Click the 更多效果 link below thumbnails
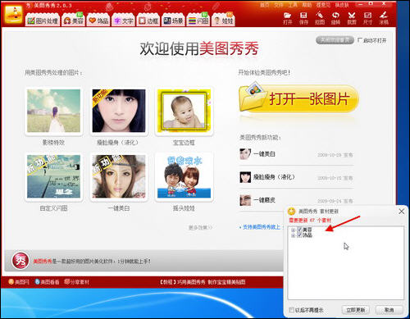 point(200,227)
